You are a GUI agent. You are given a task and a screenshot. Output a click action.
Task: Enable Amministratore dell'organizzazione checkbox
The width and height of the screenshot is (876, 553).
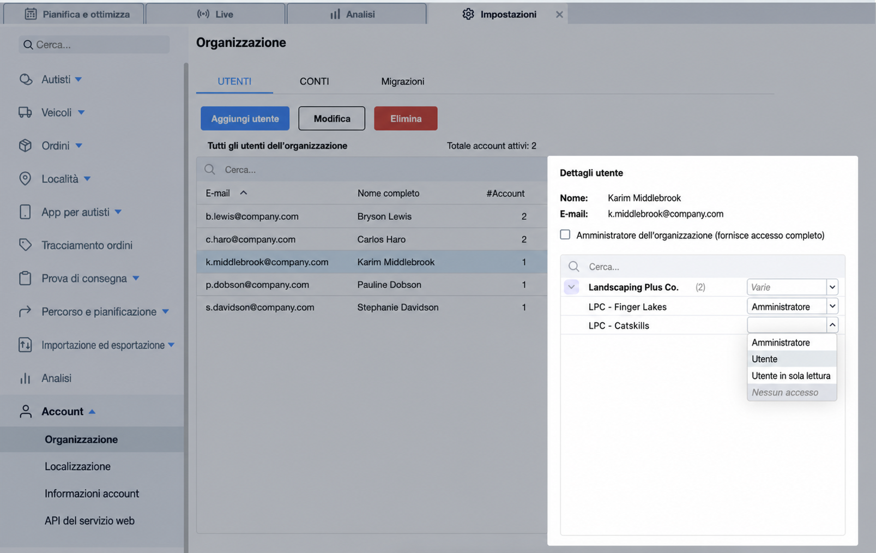pos(565,235)
